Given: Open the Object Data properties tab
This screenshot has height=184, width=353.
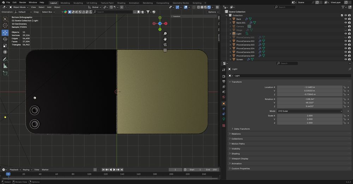Looking at the screenshot, I should (223, 119).
